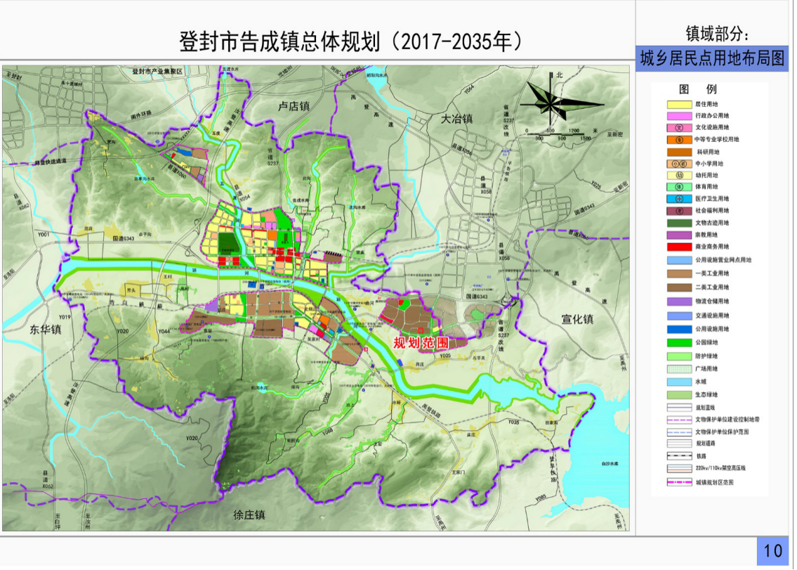Viewport: 797px width, 570px height.
Task: Click the 医疗卫生用地 red cross symbol
Action: click(679, 199)
